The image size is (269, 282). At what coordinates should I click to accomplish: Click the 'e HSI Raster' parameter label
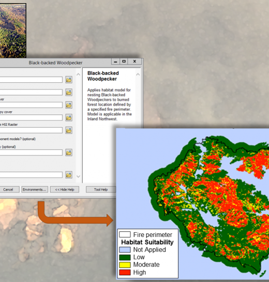9,125
